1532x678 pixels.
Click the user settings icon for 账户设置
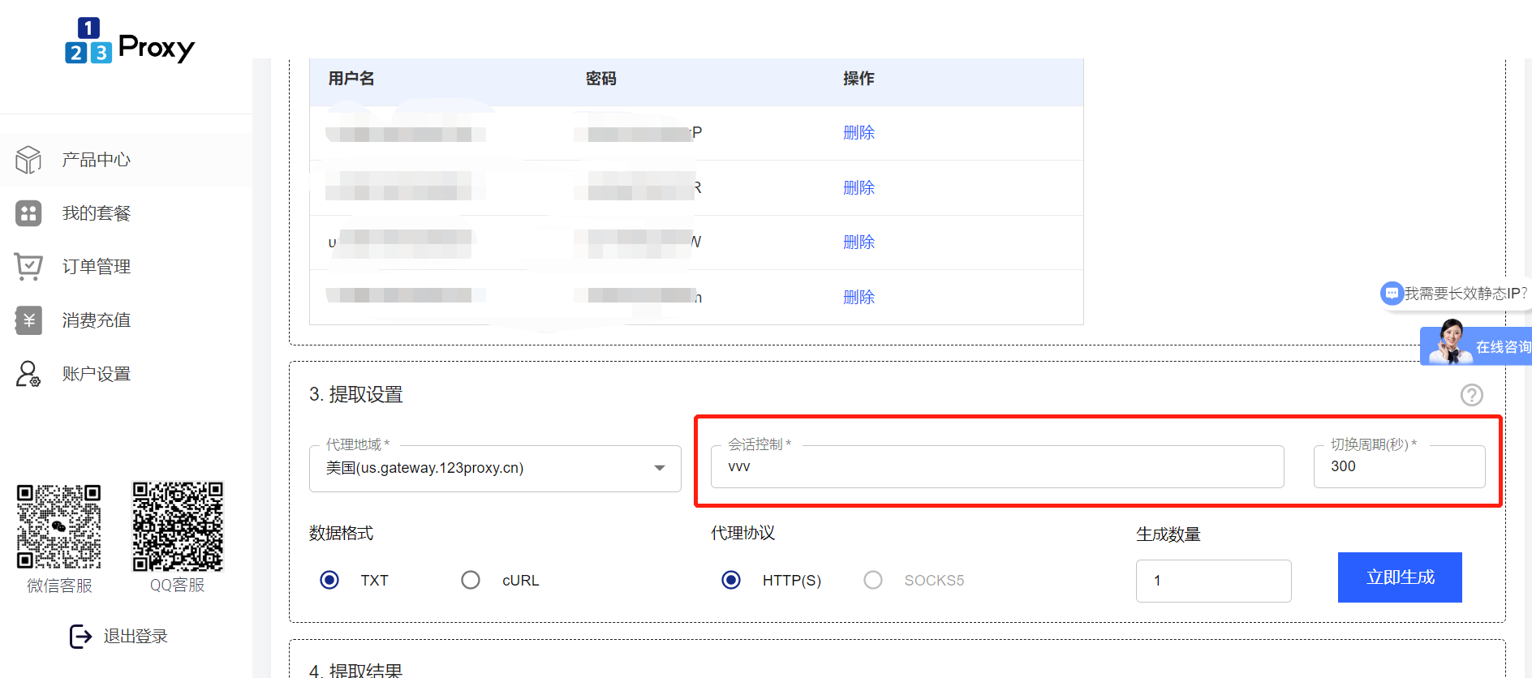tap(28, 374)
